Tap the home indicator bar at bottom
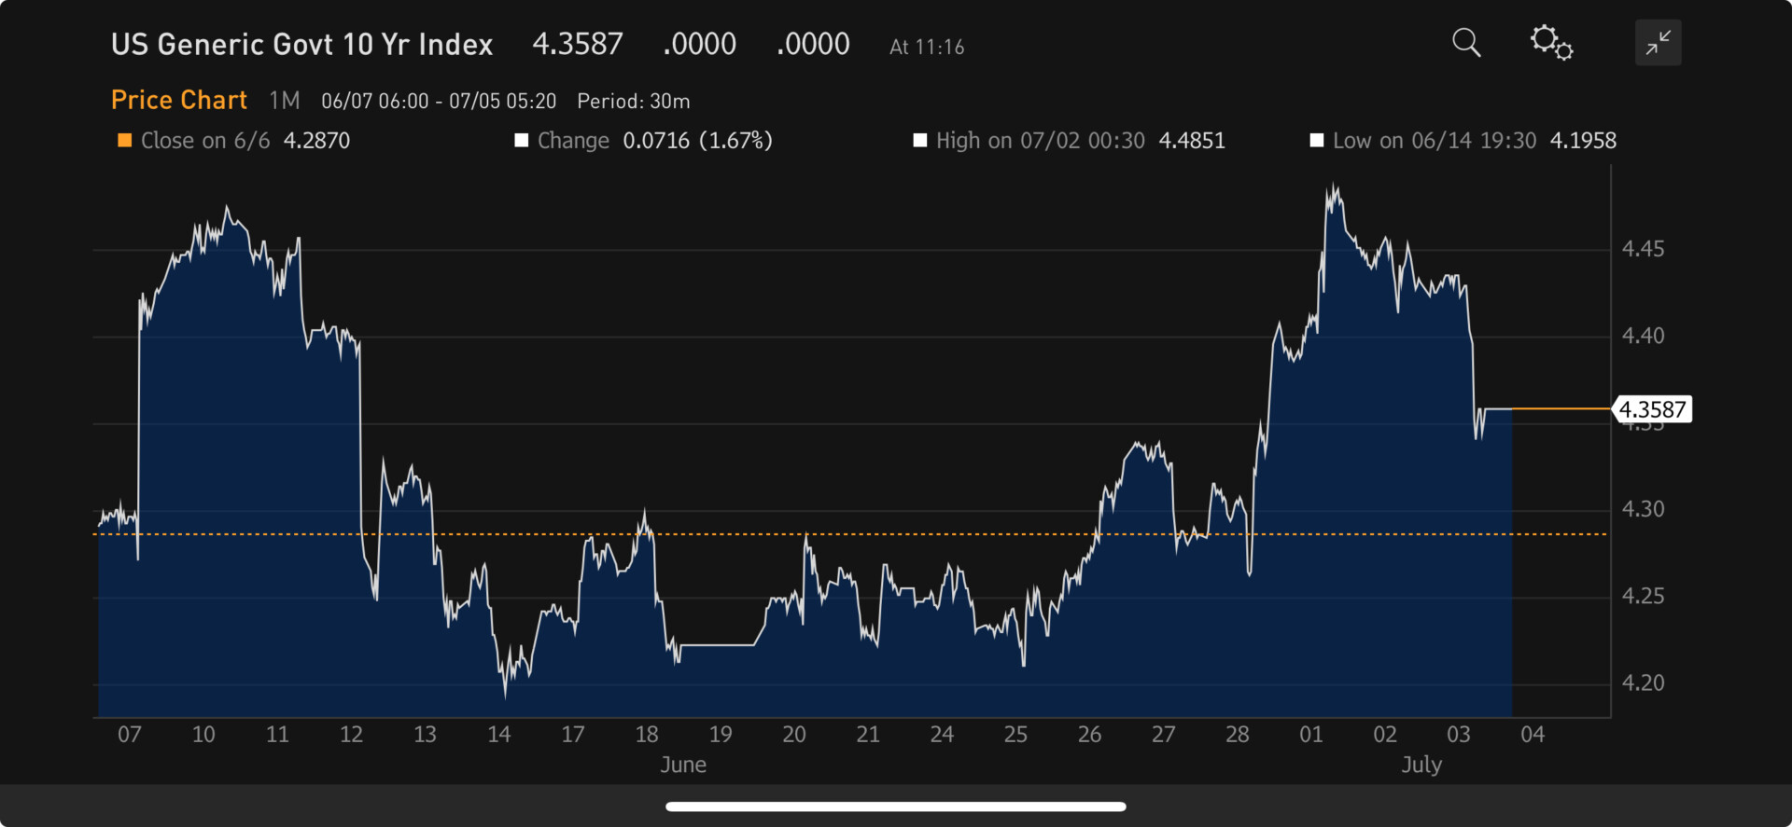 tap(896, 806)
